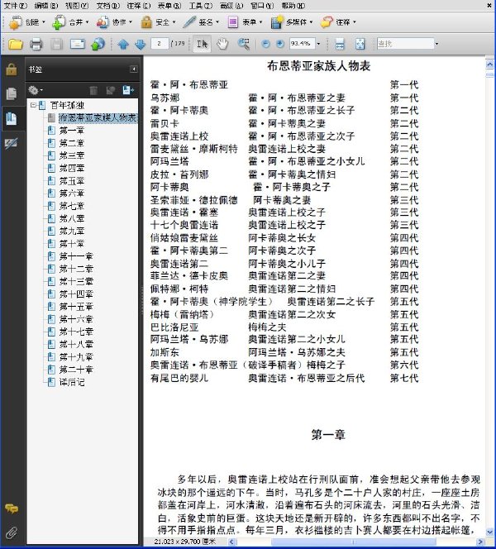Click the Email envelope icon
The height and width of the screenshot is (549, 496).
78,44
